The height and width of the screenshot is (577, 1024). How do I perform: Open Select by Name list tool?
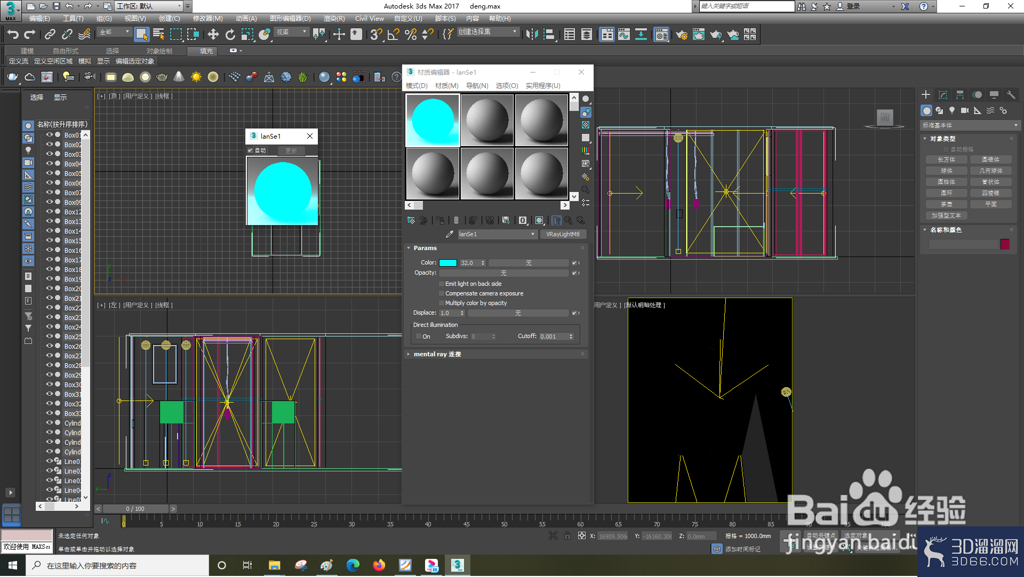(158, 35)
